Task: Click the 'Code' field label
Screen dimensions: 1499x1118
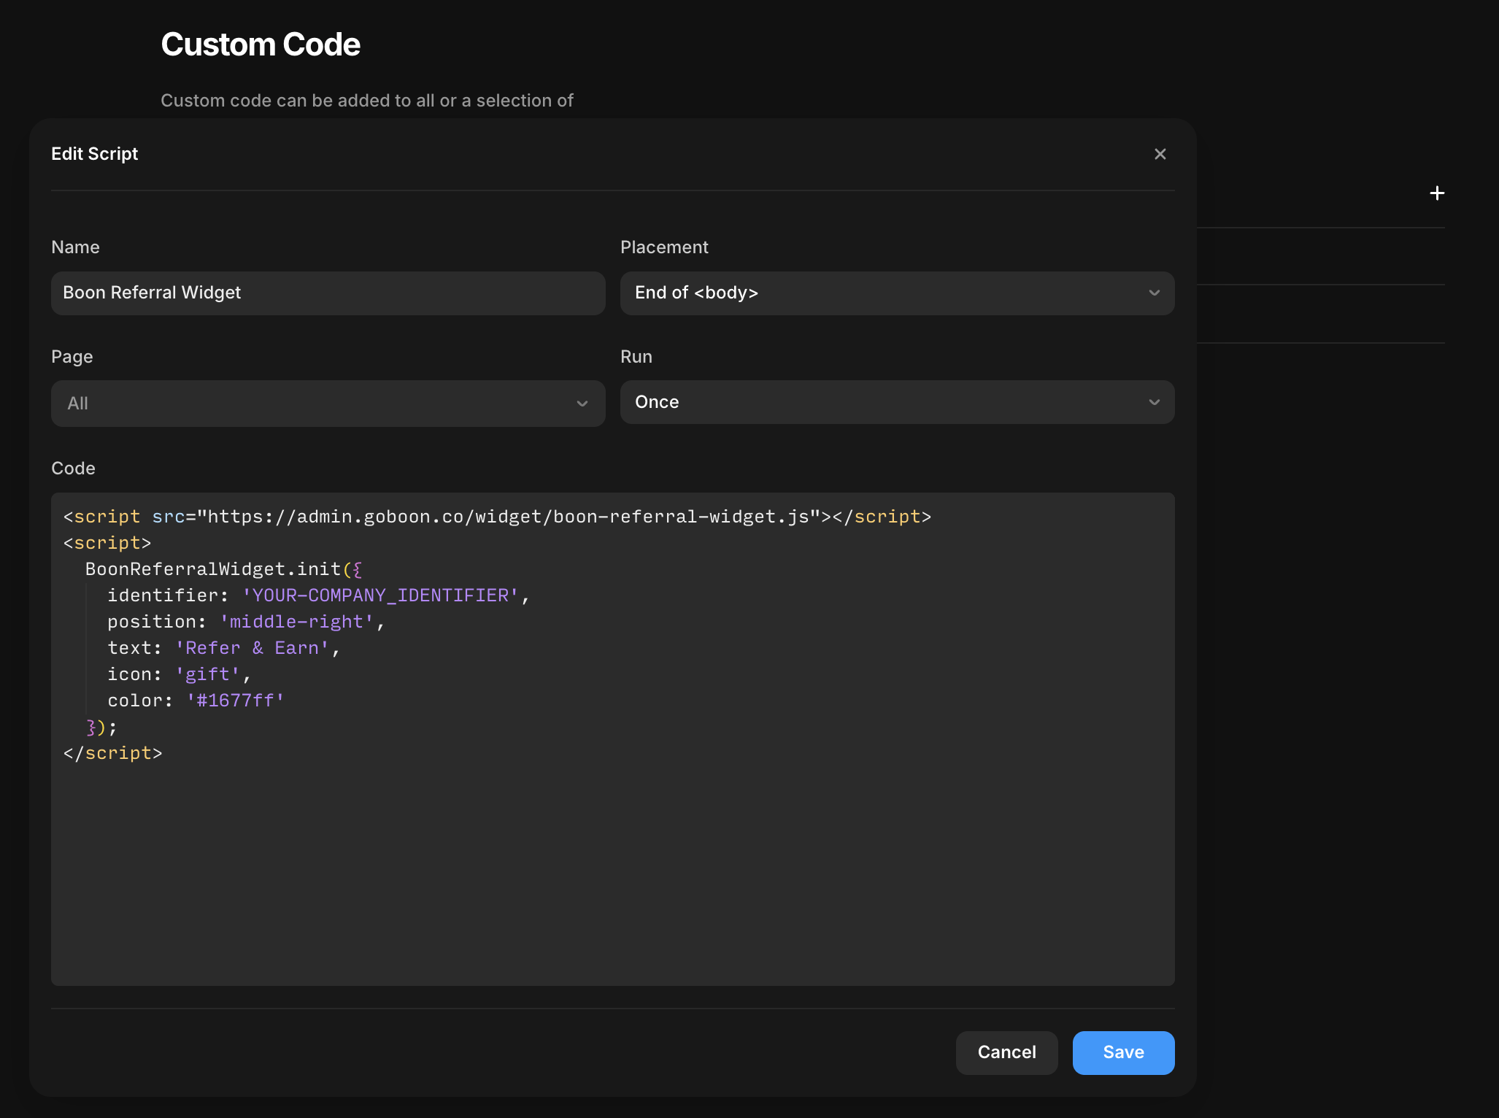Action: pyautogui.click(x=73, y=469)
